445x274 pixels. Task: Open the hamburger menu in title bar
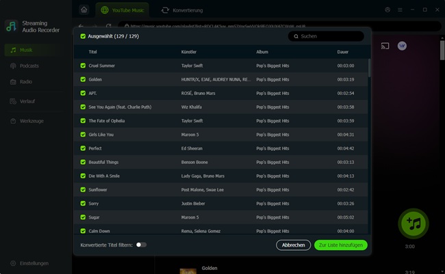pos(400,10)
